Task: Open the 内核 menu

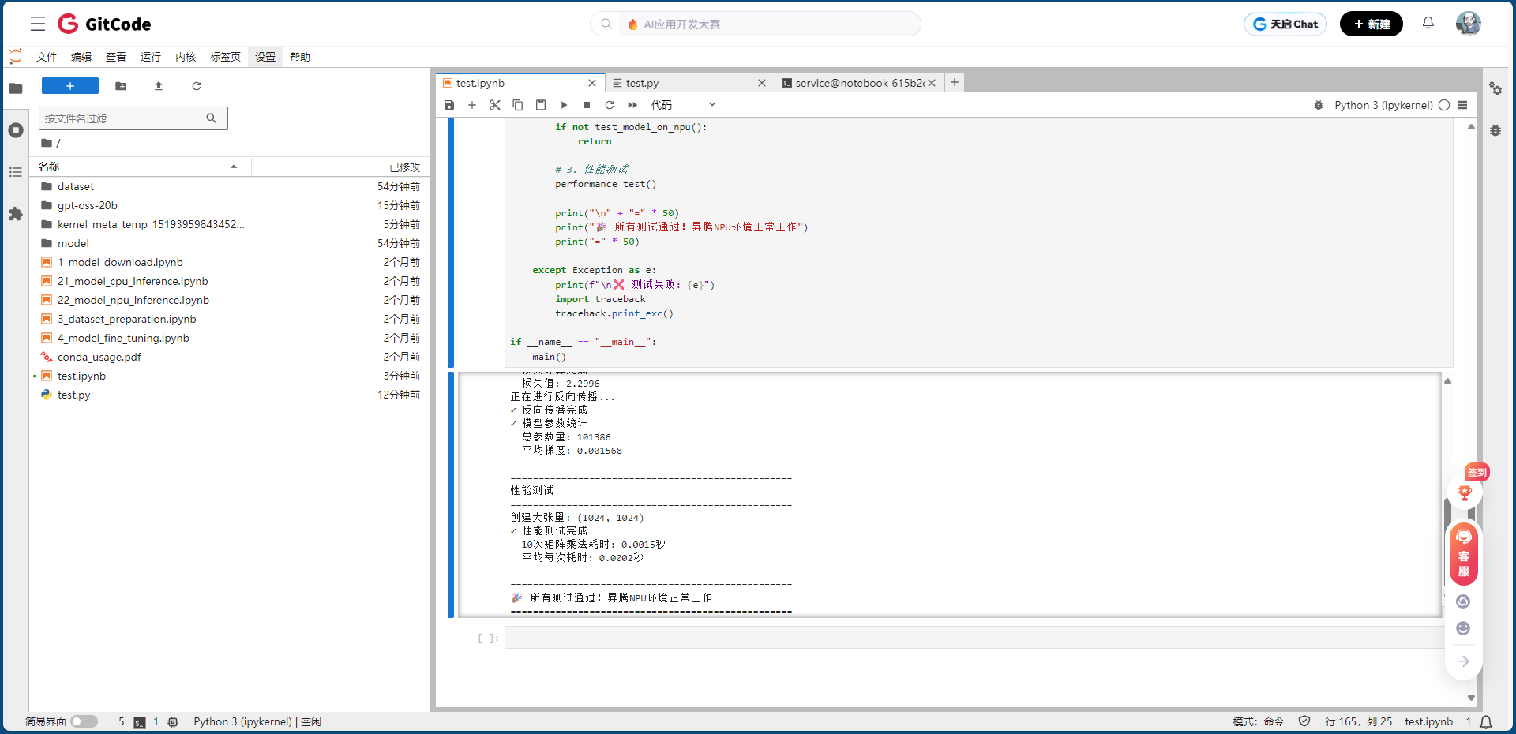Action: [x=186, y=57]
